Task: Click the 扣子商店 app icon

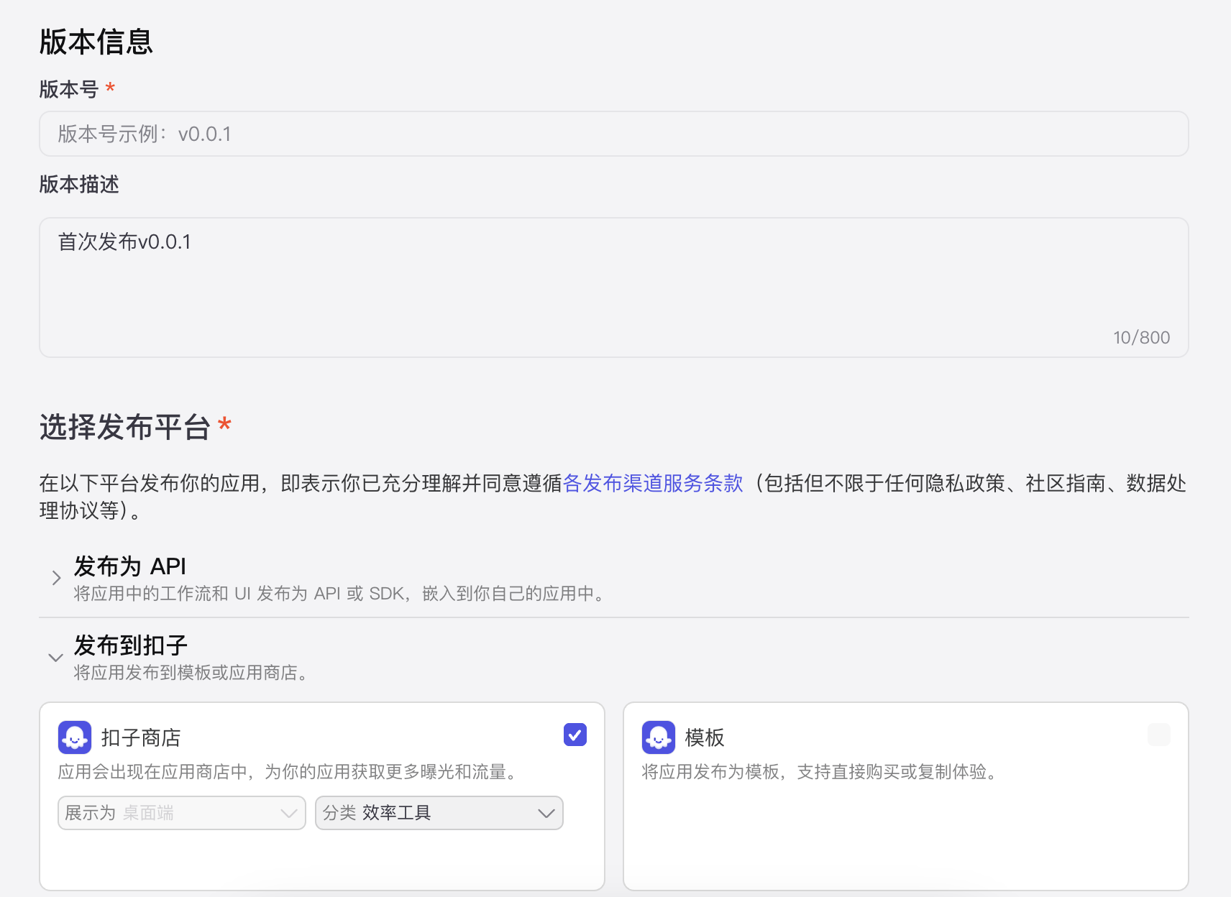Action: [x=75, y=737]
